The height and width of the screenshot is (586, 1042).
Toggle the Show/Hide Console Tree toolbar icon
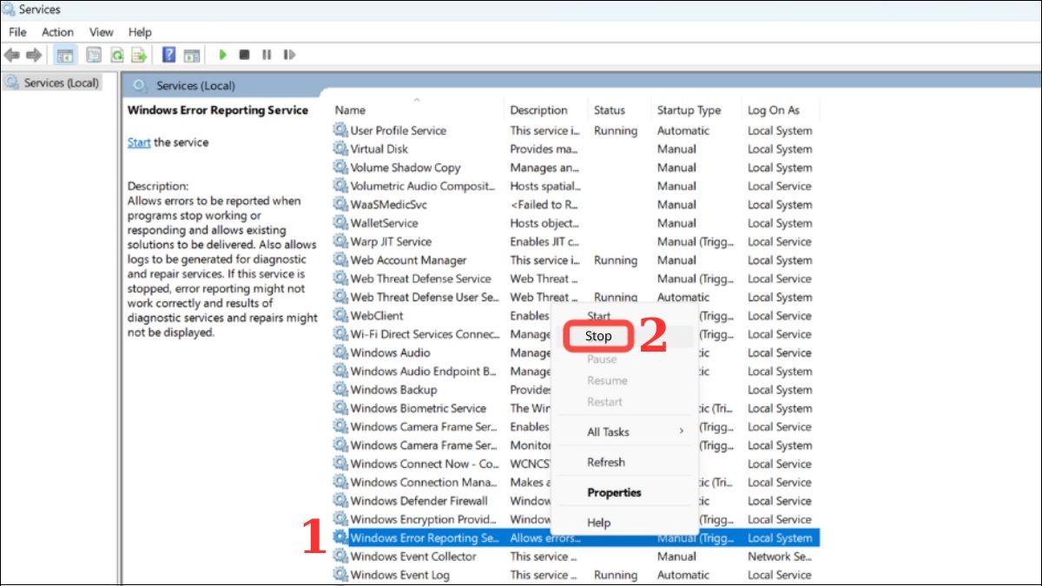[64, 55]
